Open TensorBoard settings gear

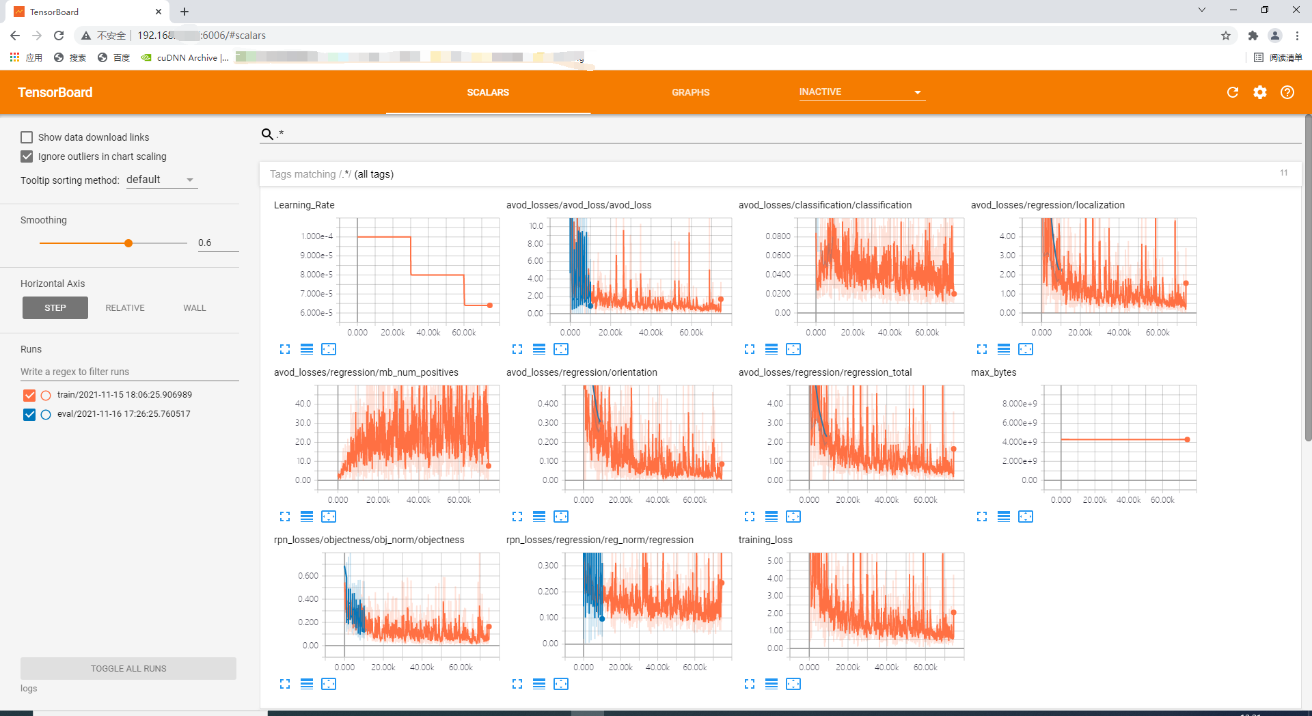[1259, 92]
